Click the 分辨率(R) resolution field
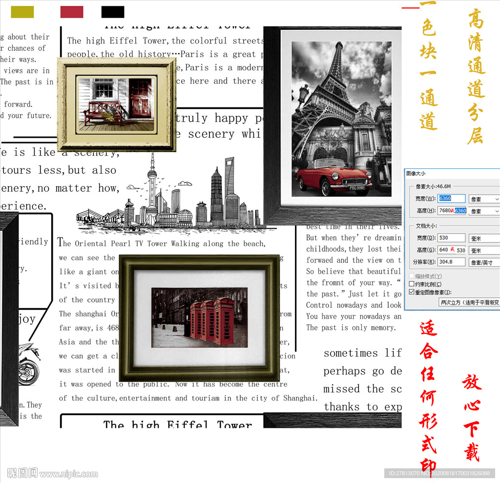 [x=451, y=262]
